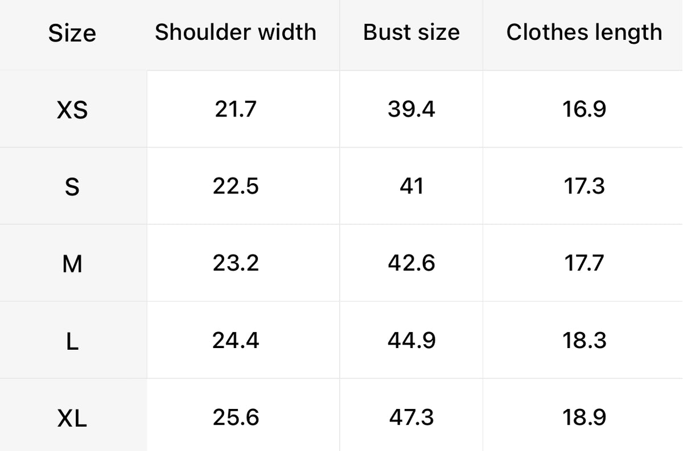Click the 18.9 clothes length cell

(x=584, y=418)
